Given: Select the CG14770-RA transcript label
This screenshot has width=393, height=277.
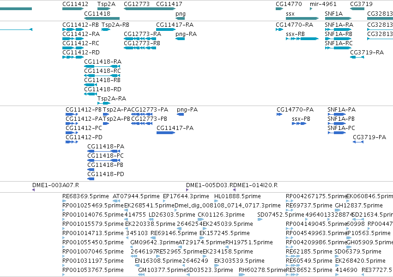Looking at the screenshot, I should 295,25.
